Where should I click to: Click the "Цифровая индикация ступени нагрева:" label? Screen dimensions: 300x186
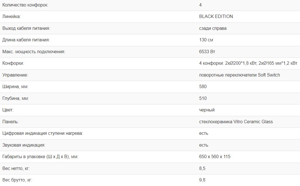43,133
